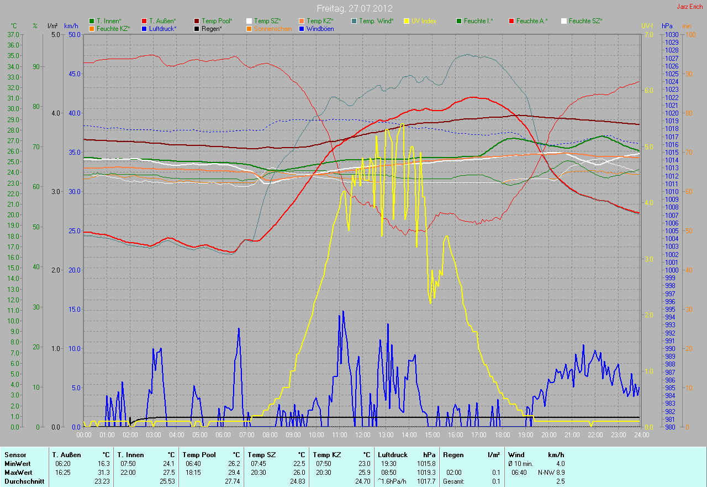The image size is (707, 487).
Task: Select the yellow UV Index legend swatch
Action: tap(407, 21)
